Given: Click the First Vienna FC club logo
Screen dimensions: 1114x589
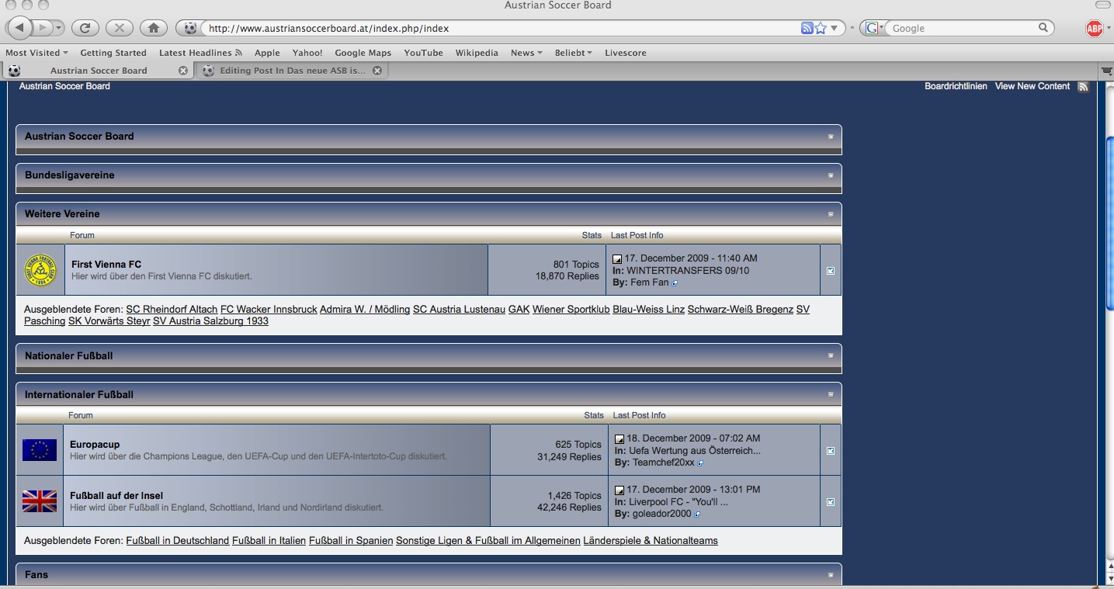Looking at the screenshot, I should tap(40, 270).
